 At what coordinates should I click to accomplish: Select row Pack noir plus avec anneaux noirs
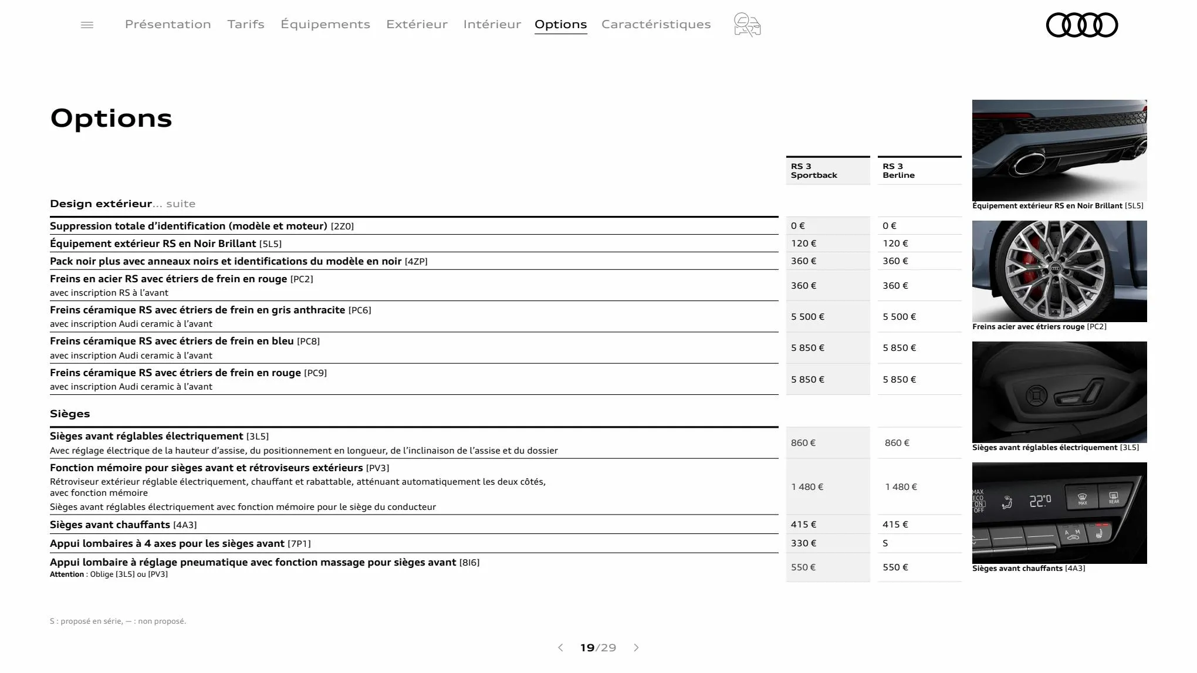[x=414, y=261]
